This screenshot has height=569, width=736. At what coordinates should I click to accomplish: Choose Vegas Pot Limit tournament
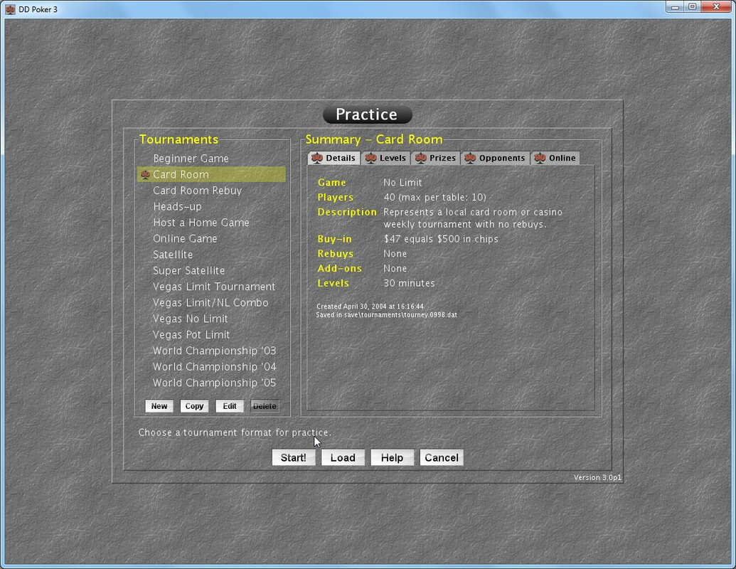[211, 334]
